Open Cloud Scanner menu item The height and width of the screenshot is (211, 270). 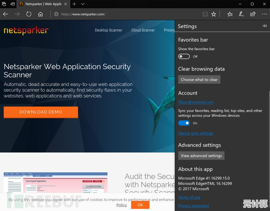pos(143,30)
